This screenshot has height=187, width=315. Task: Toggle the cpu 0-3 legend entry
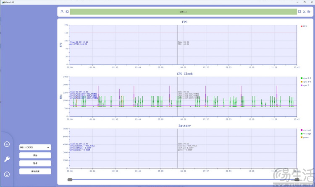coord(305,78)
